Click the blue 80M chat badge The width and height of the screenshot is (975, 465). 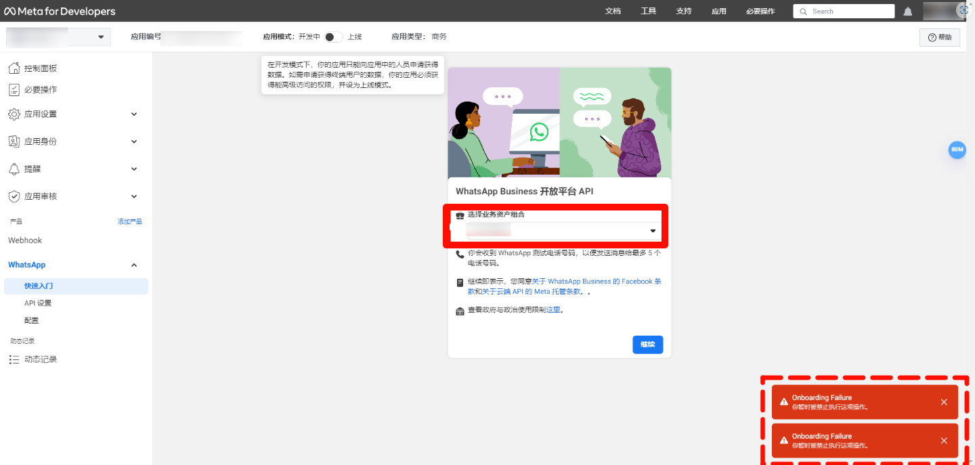click(957, 150)
